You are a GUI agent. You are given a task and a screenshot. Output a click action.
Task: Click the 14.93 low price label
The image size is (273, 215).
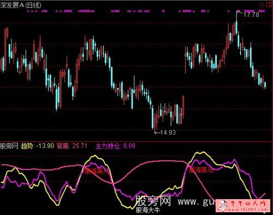tap(168, 132)
